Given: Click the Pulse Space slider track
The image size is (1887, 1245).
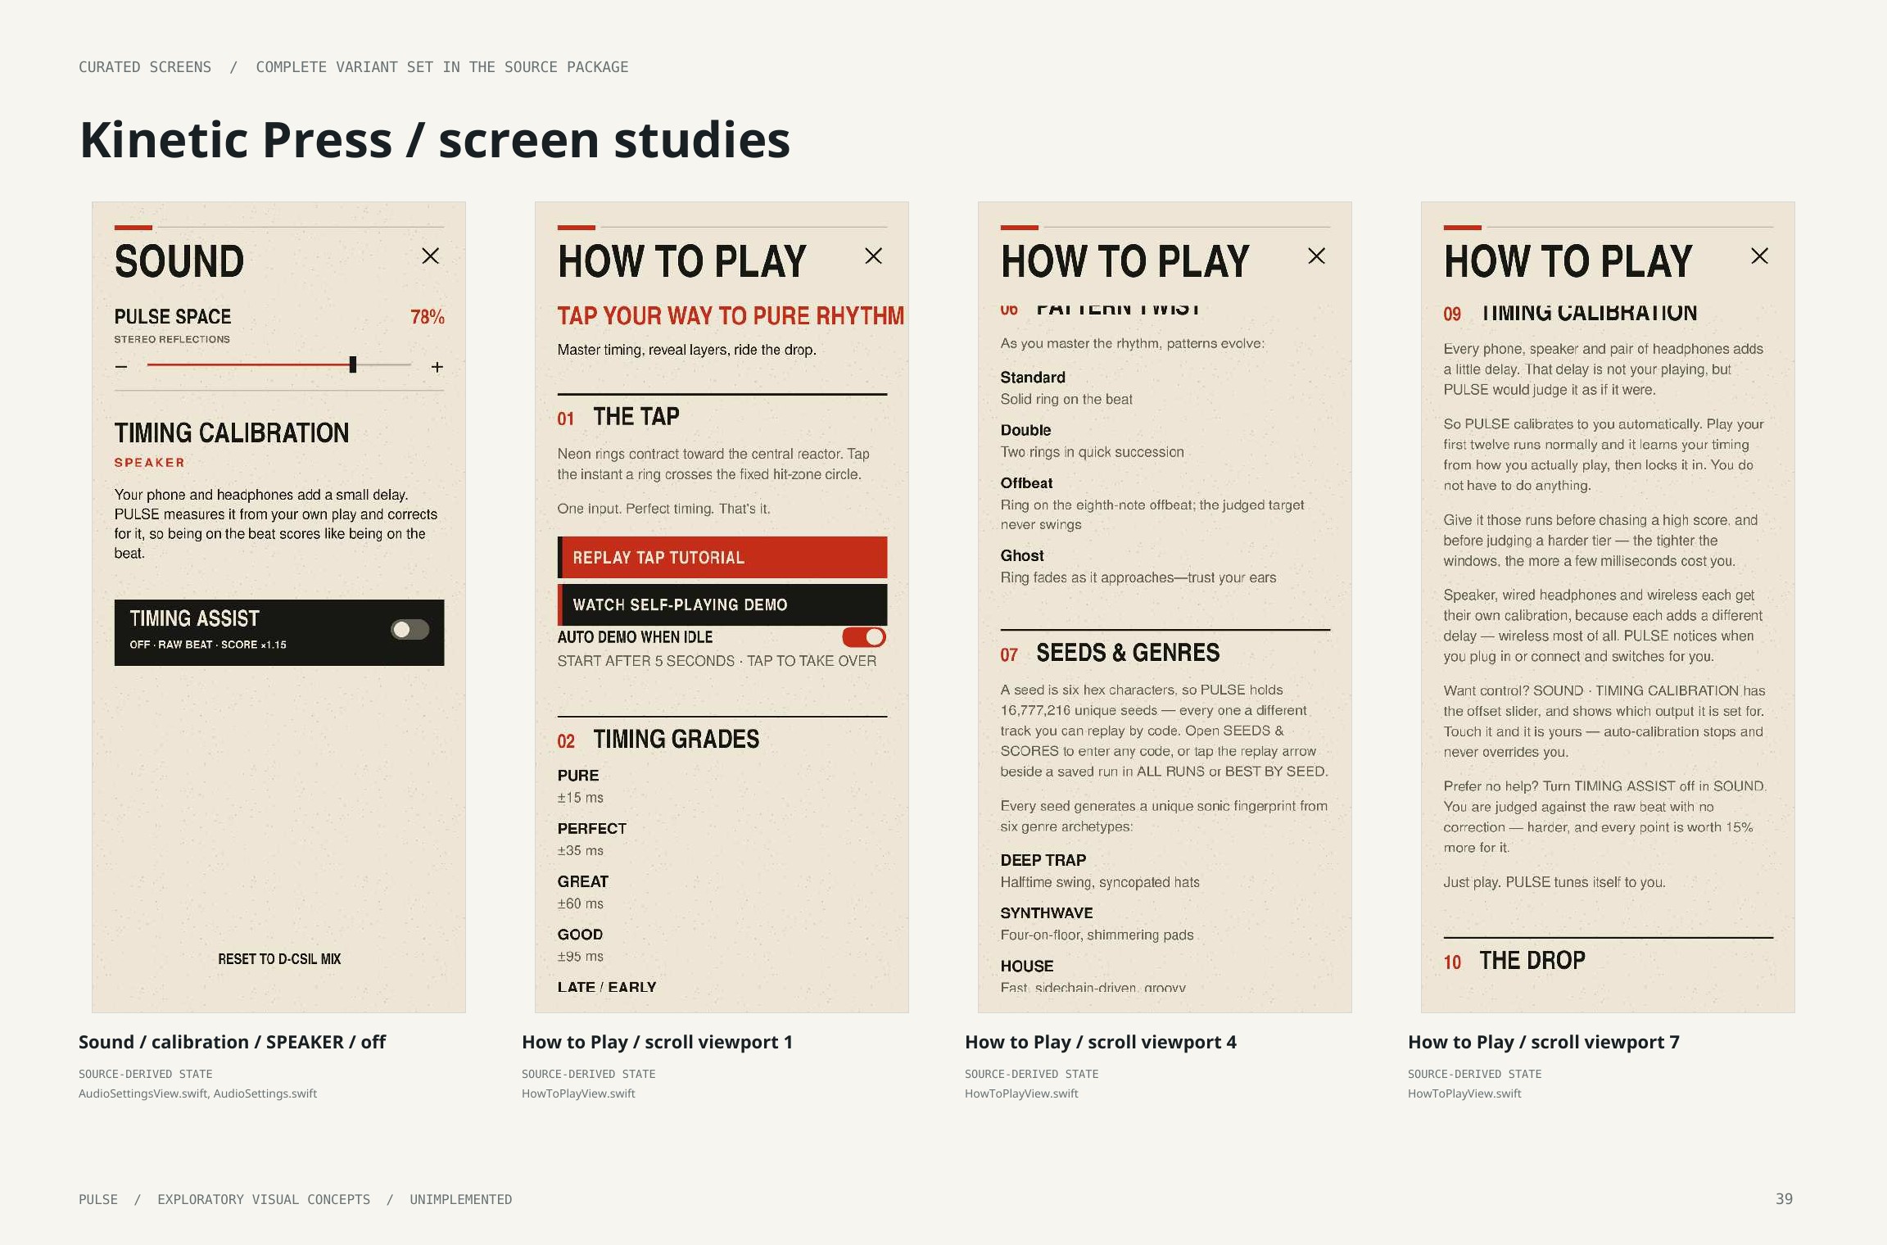Looking at the screenshot, I should [279, 365].
